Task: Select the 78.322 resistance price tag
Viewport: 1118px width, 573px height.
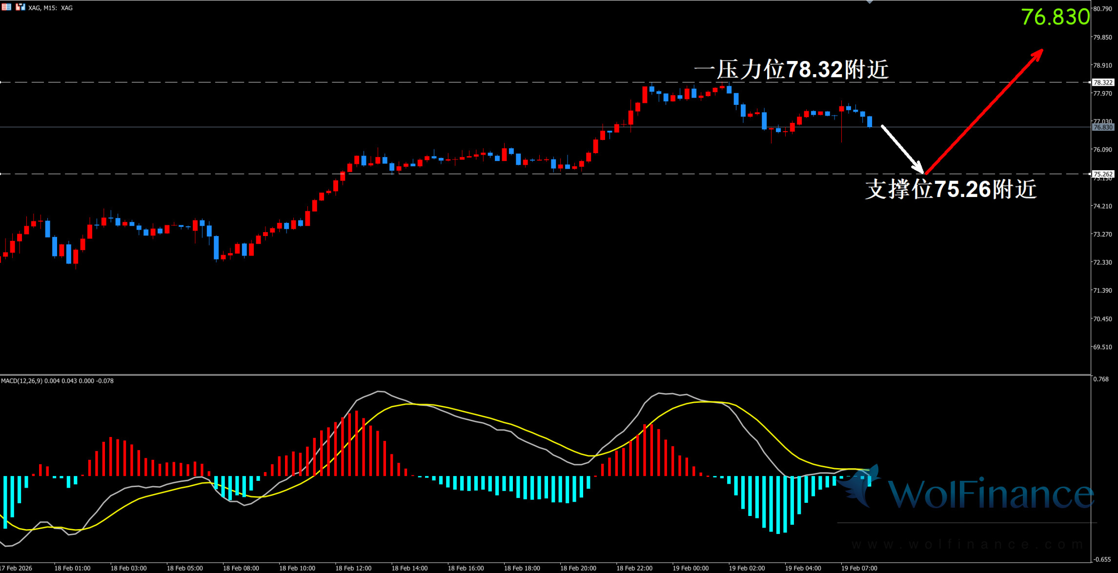Action: (1103, 82)
